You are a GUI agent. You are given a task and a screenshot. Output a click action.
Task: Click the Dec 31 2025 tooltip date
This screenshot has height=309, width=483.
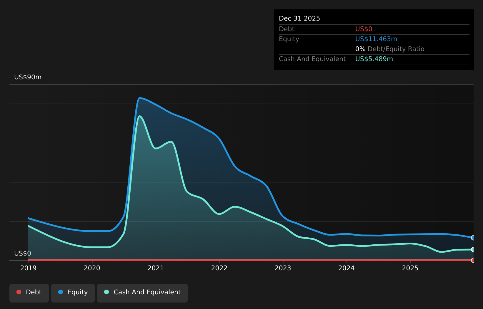coord(299,19)
